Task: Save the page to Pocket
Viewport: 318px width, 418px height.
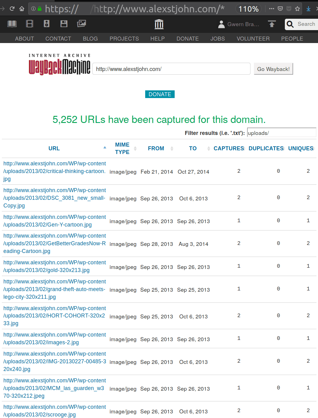Action: click(280, 9)
